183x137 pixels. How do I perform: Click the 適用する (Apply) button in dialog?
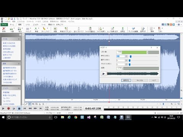(x=126, y=80)
